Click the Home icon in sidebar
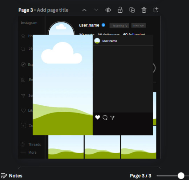This screenshot has width=189, height=180. (23, 36)
